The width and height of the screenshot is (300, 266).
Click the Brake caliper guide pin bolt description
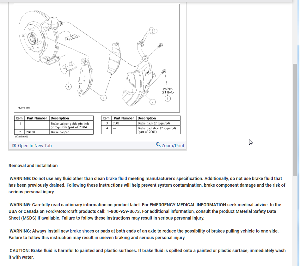point(70,125)
